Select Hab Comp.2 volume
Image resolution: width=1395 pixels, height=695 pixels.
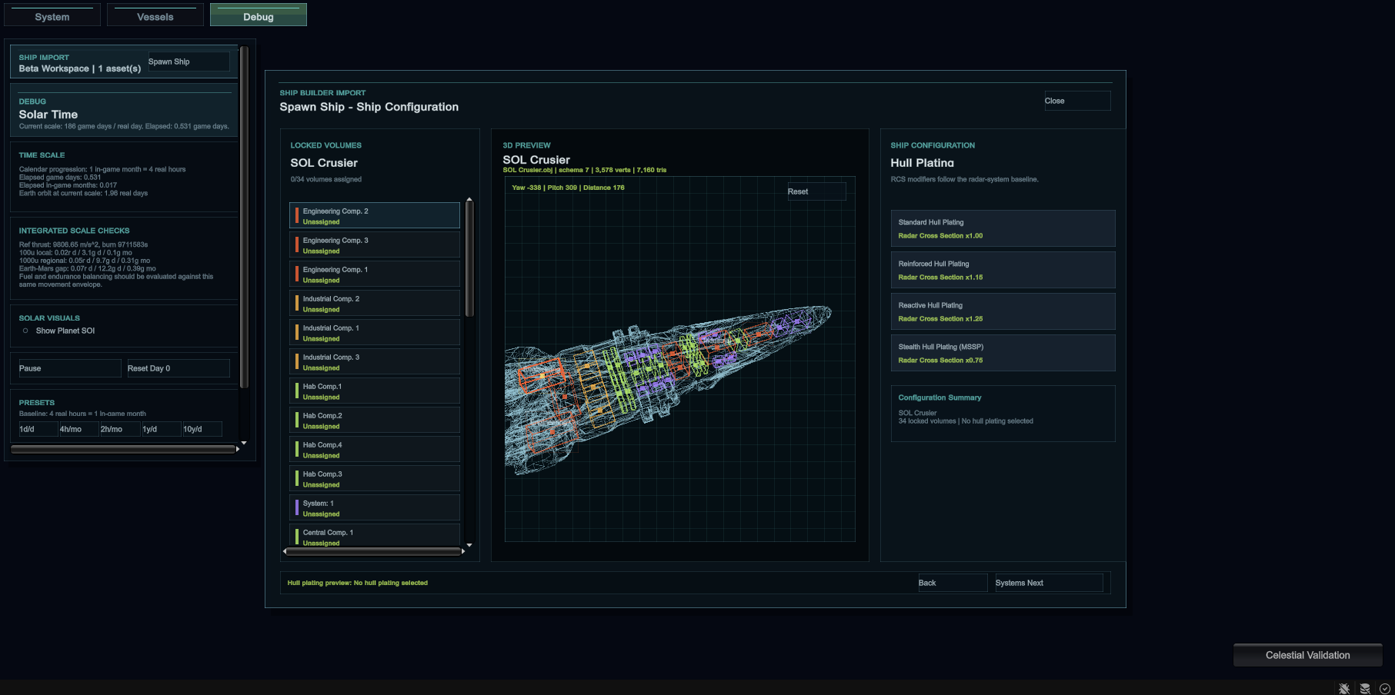(x=375, y=421)
